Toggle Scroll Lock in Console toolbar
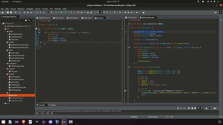223x125 pixels. pyautogui.click(x=192, y=108)
